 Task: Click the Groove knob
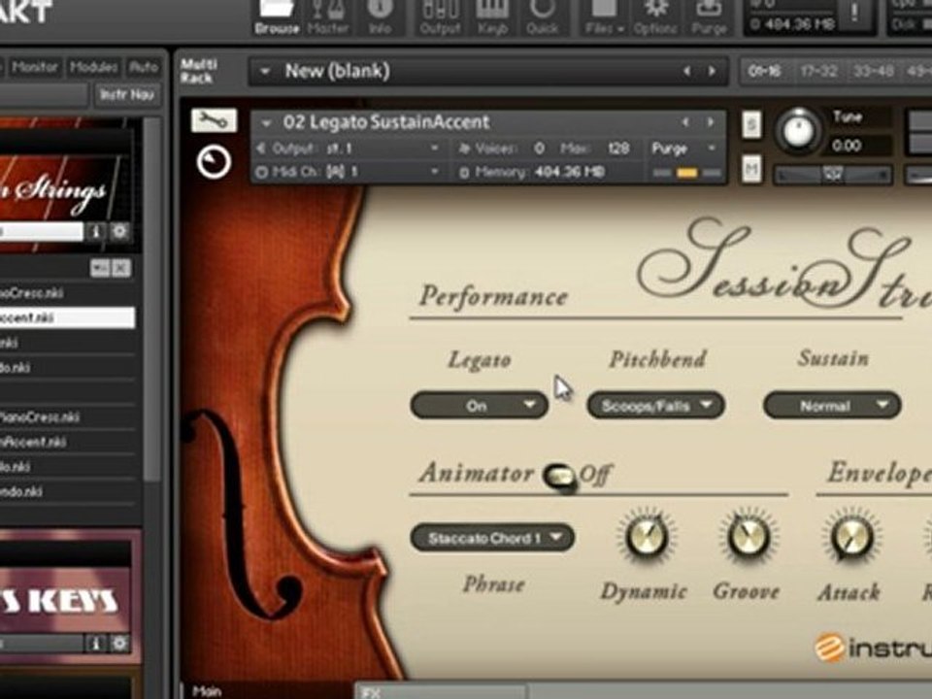(x=747, y=537)
